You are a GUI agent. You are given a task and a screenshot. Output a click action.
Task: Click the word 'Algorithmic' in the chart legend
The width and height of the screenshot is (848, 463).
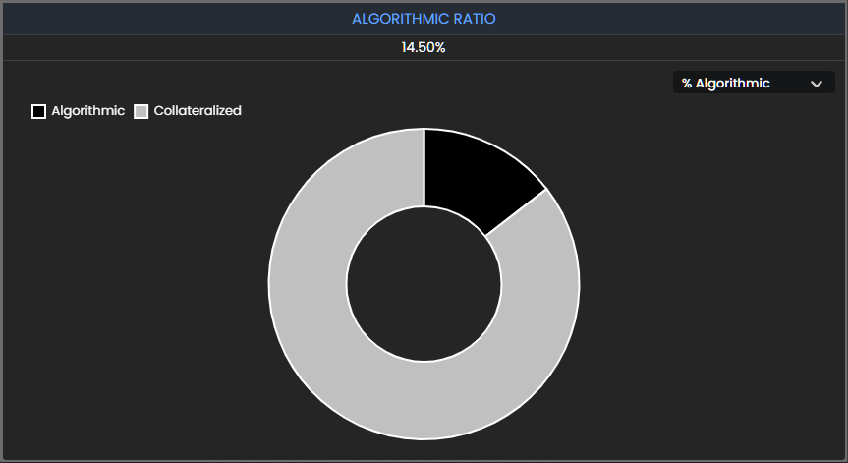click(87, 111)
